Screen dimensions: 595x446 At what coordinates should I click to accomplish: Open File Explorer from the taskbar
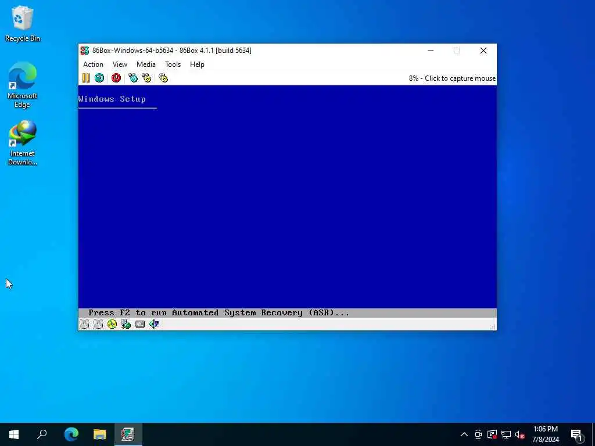(x=100, y=434)
